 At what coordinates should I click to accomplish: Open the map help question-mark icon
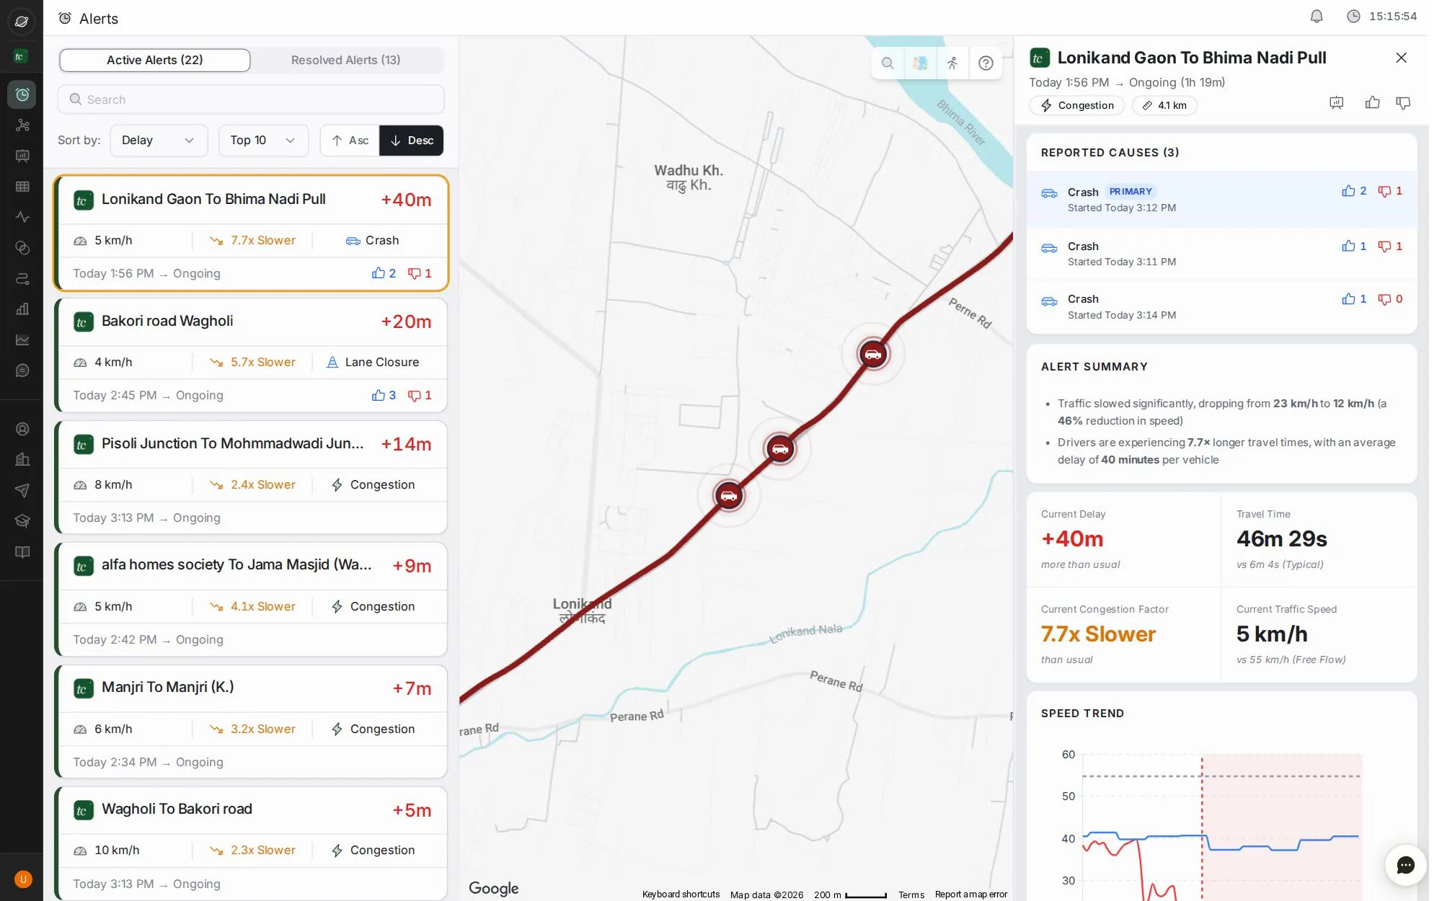[986, 63]
